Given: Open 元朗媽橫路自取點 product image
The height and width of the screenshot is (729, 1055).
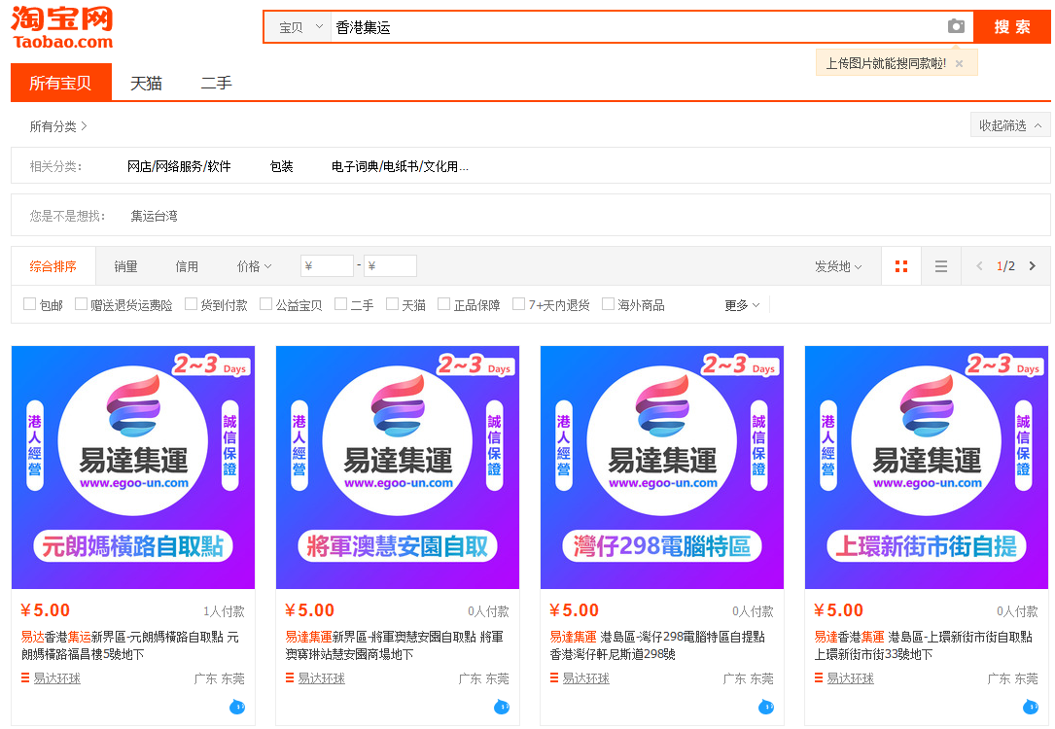Looking at the screenshot, I should pos(133,468).
